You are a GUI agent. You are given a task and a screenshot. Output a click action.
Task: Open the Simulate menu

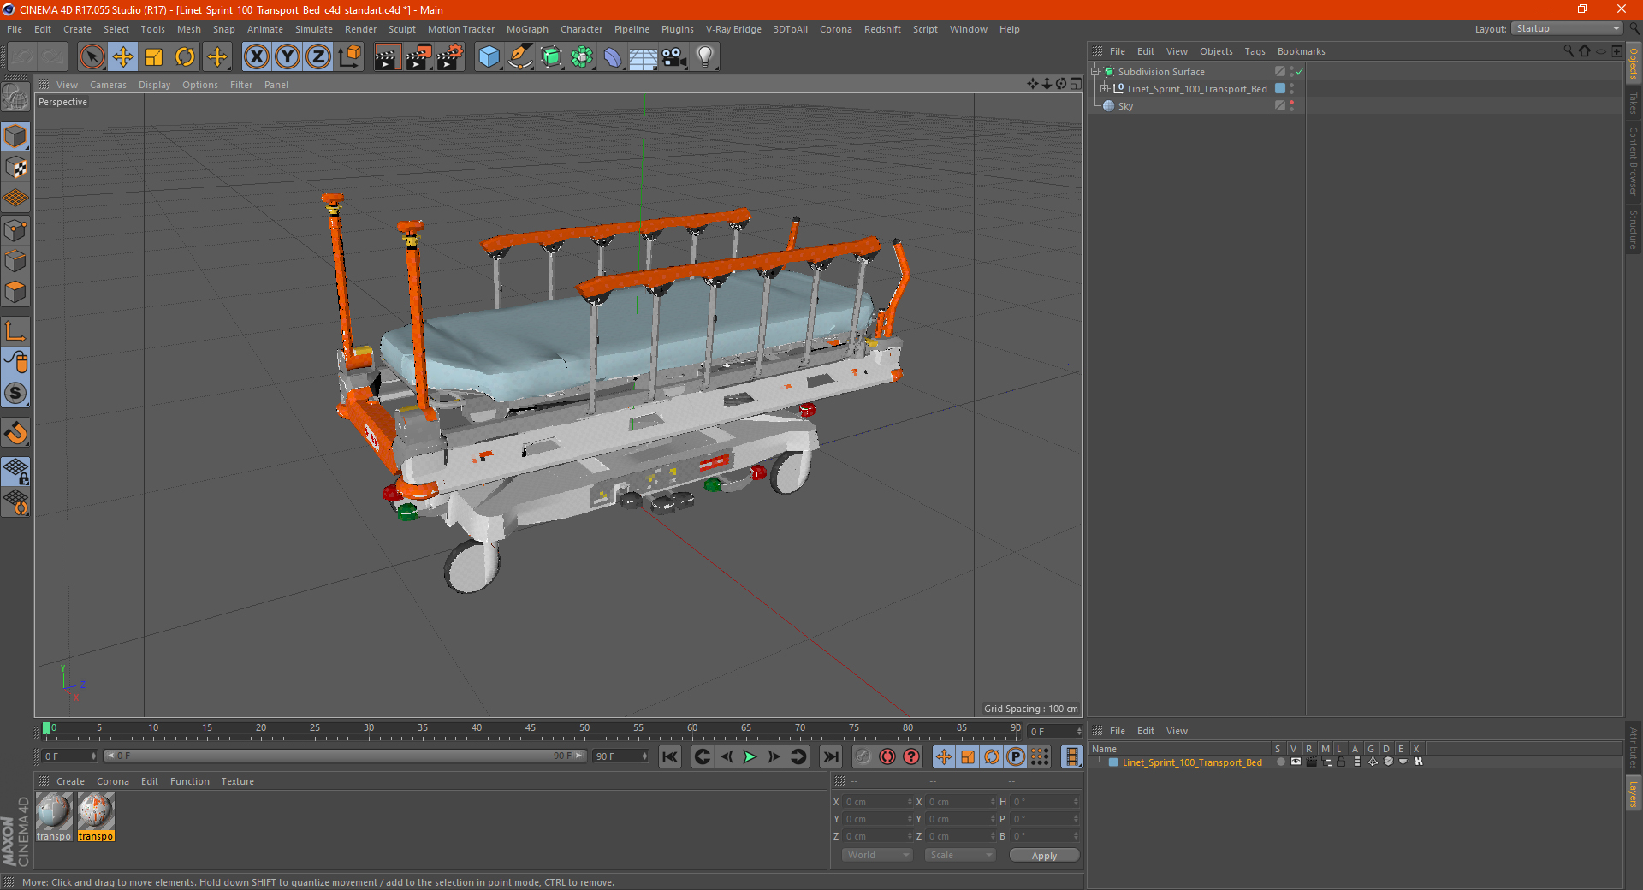(314, 29)
